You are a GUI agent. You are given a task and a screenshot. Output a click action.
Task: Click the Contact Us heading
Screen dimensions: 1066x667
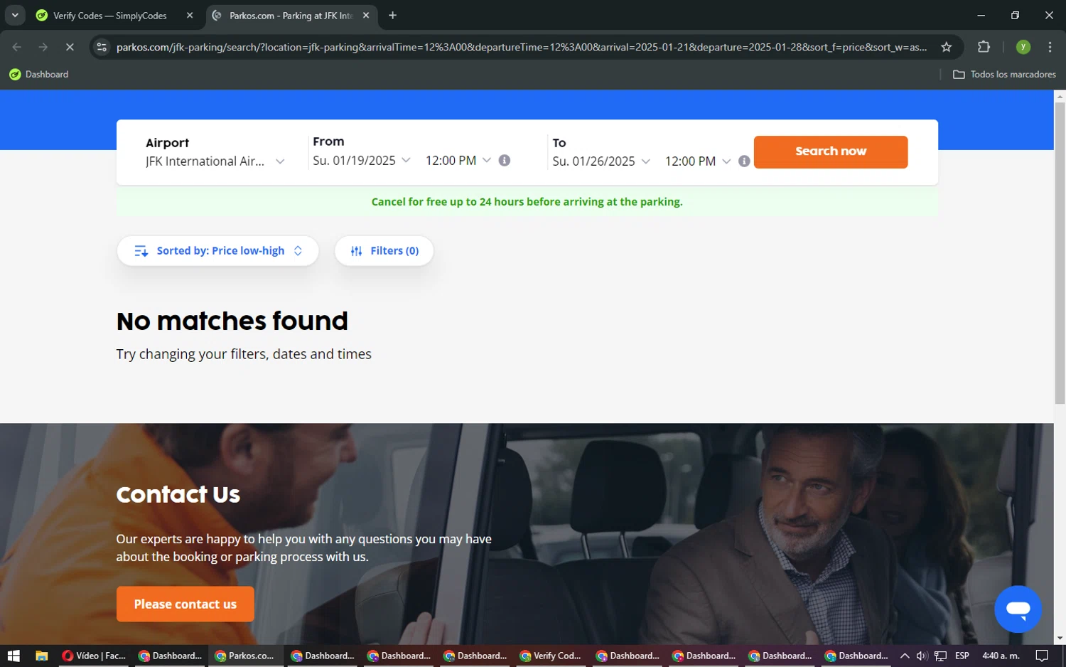178,494
